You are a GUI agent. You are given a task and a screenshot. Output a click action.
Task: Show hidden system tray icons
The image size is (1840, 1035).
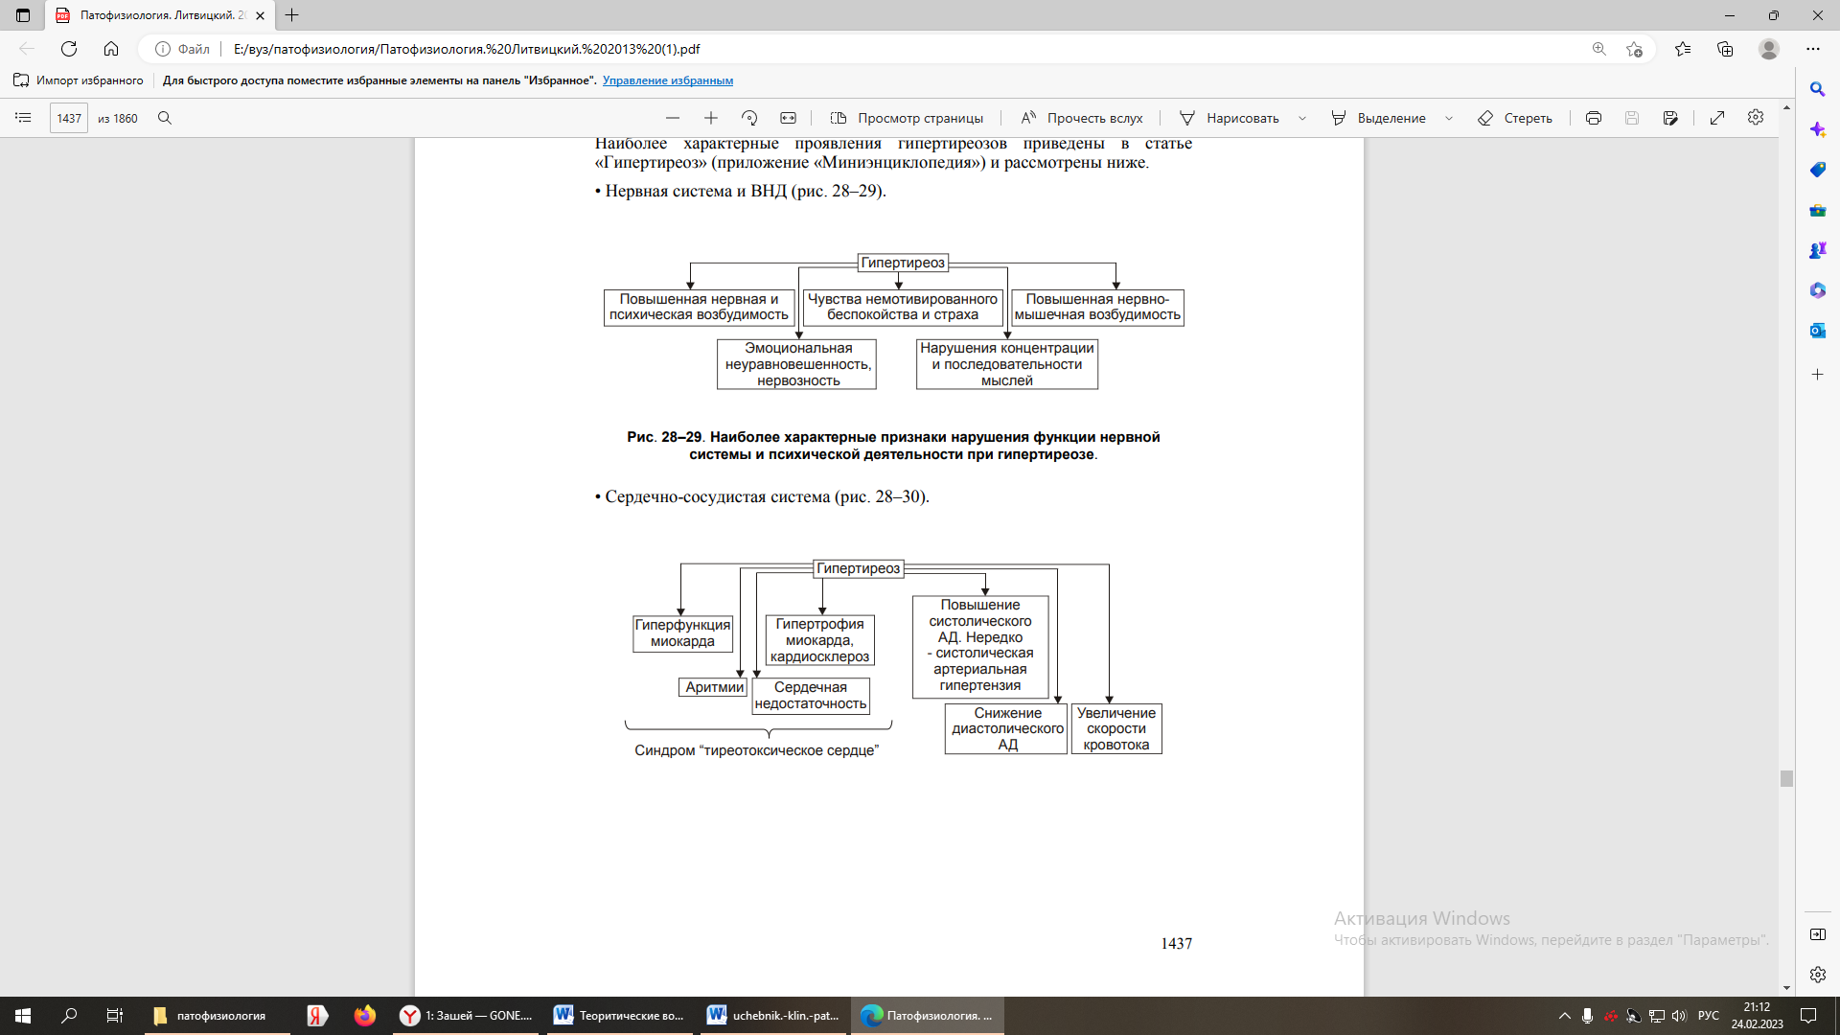click(1565, 1016)
